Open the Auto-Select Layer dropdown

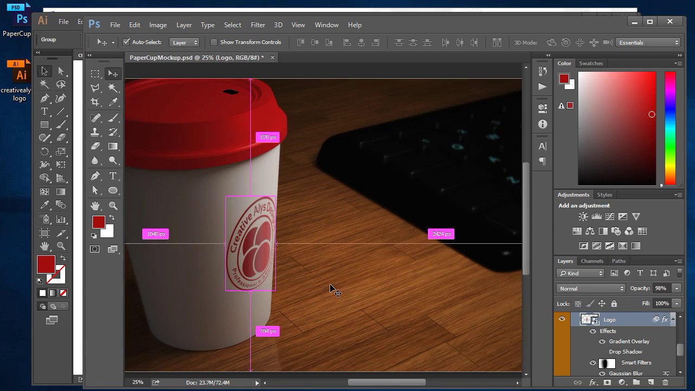click(x=185, y=42)
